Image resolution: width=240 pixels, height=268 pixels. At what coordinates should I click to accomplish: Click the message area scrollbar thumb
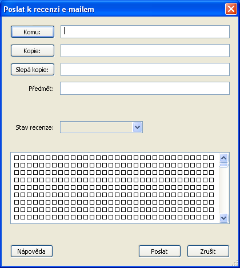coord(224,165)
